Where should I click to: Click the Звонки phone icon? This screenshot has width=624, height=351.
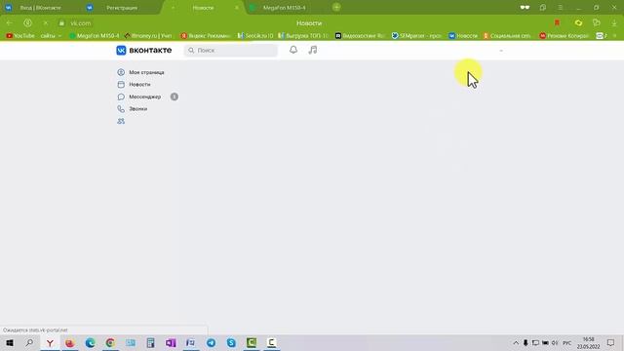[121, 108]
